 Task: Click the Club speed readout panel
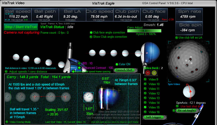tap(100, 15)
